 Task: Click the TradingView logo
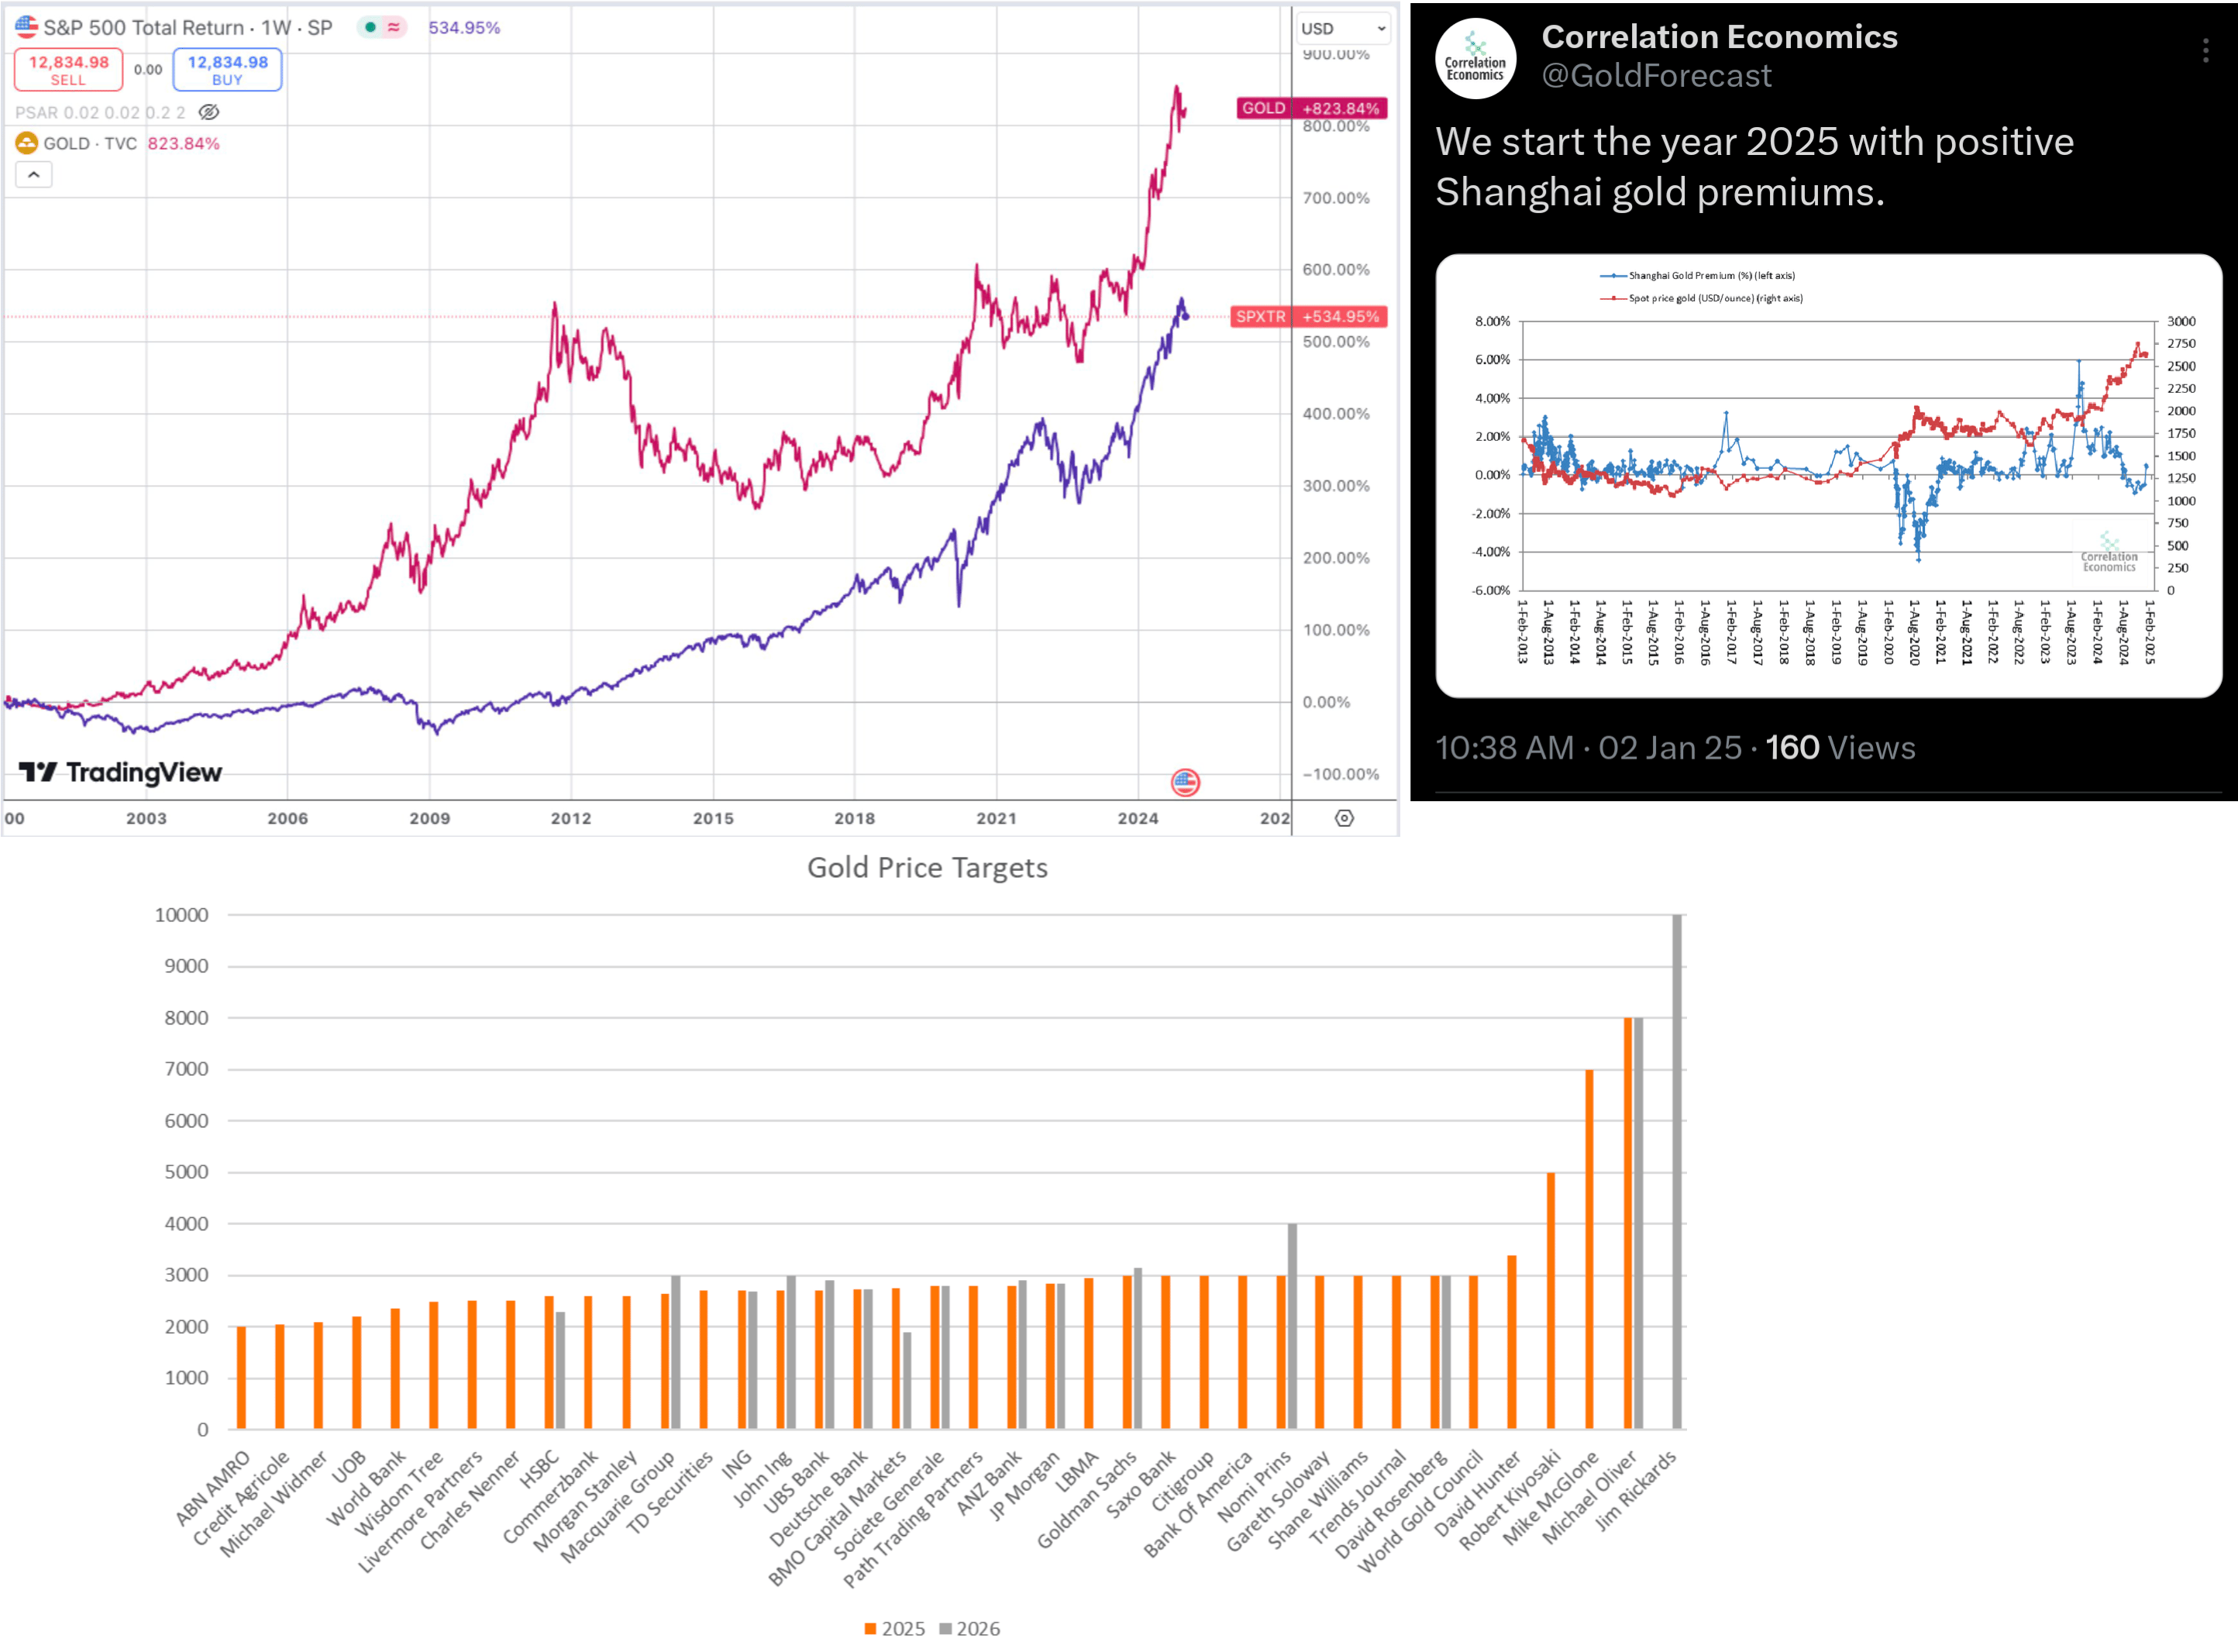[121, 772]
